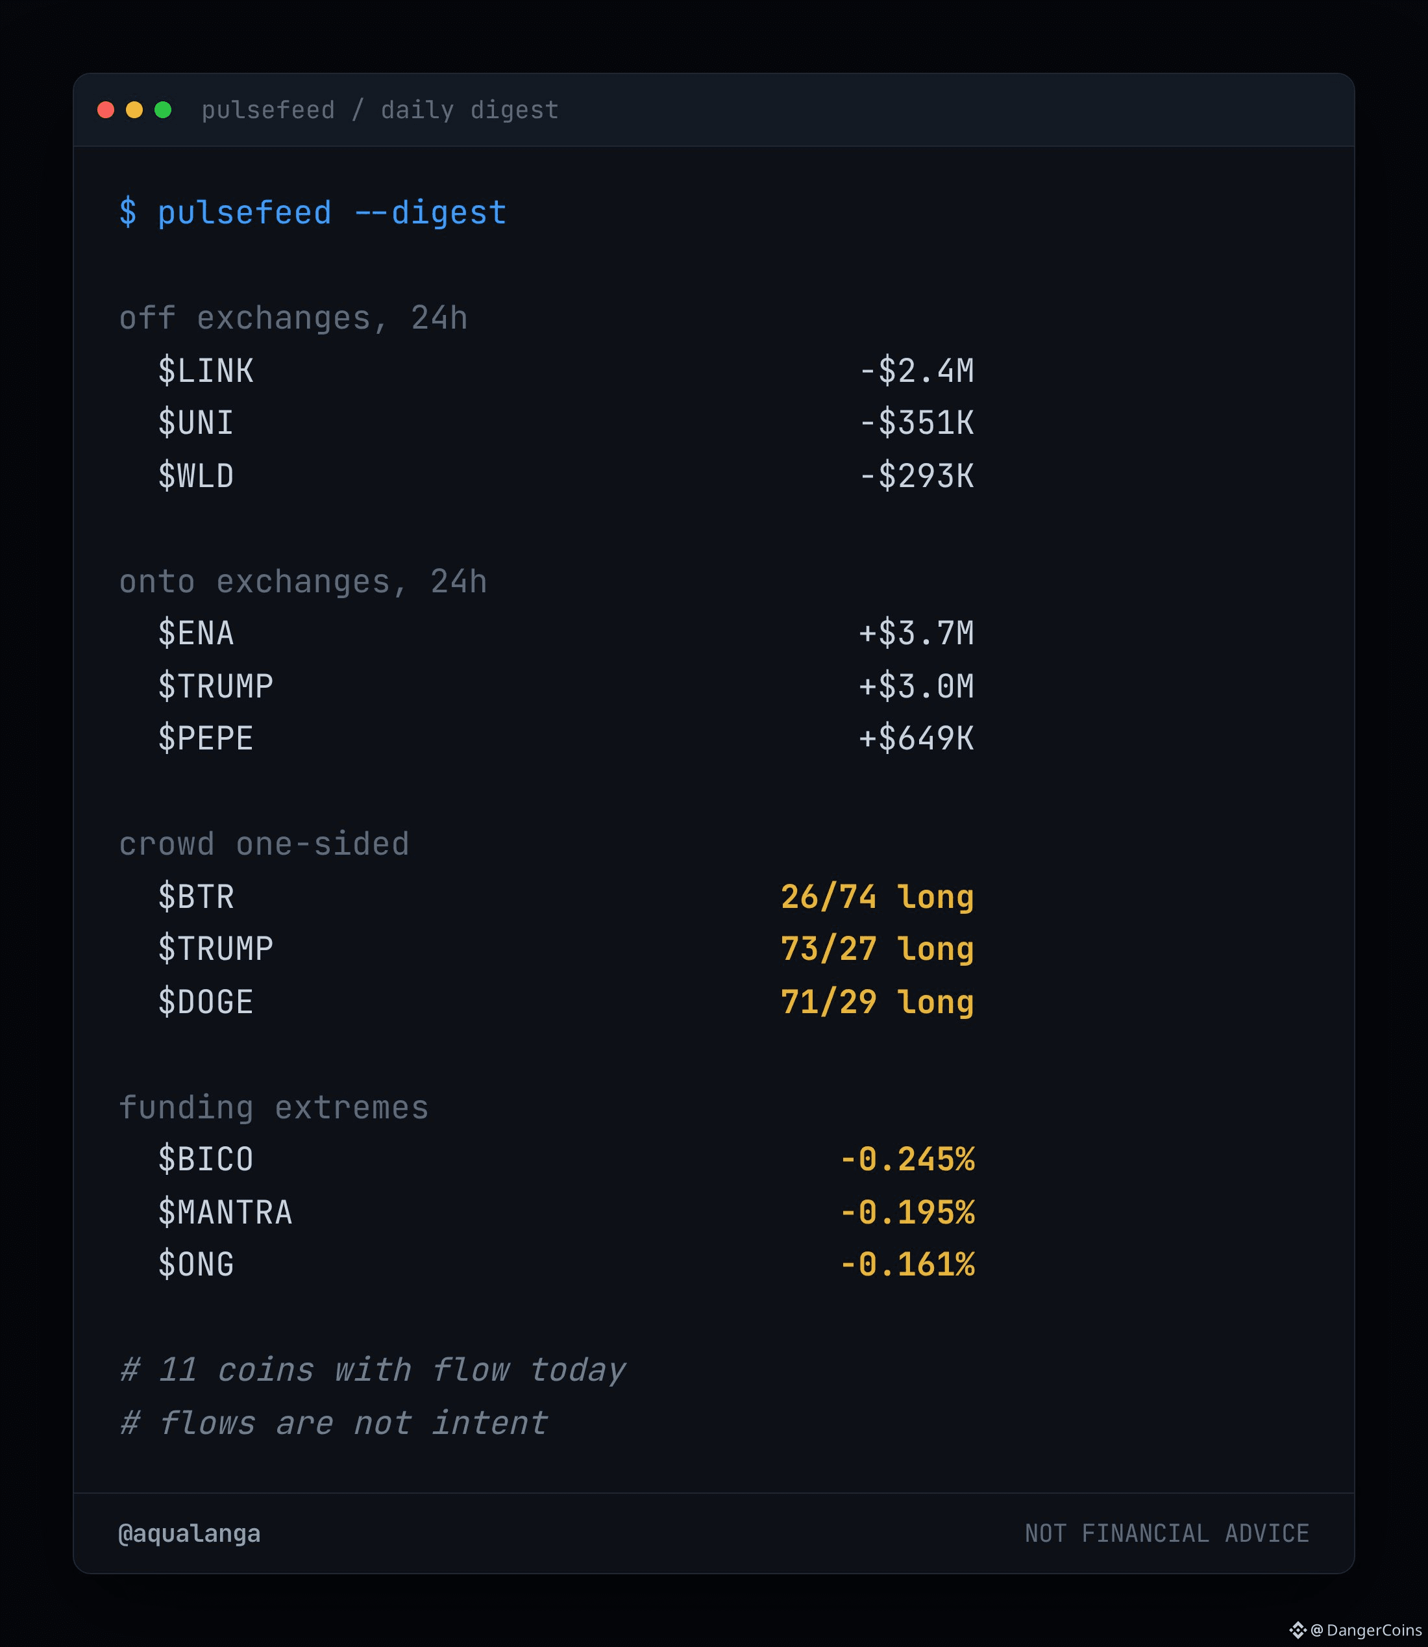Click the +$3.0M TRUMP inflow value
Viewport: 1428px width, 1647px height.
[917, 686]
